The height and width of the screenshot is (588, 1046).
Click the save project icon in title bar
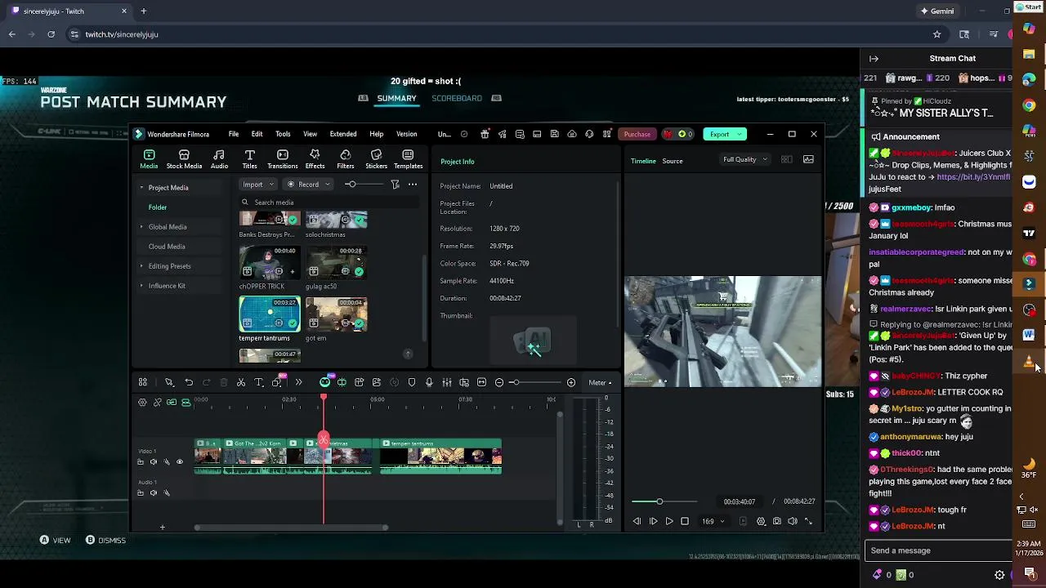tap(554, 134)
